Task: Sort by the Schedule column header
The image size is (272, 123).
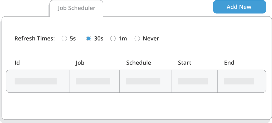Action: [x=138, y=63]
